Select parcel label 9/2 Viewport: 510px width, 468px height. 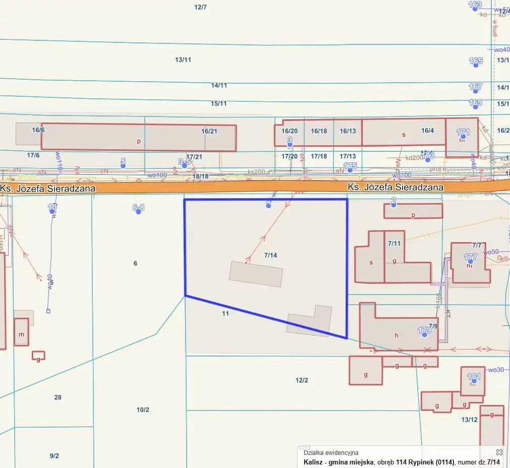[x=54, y=456]
